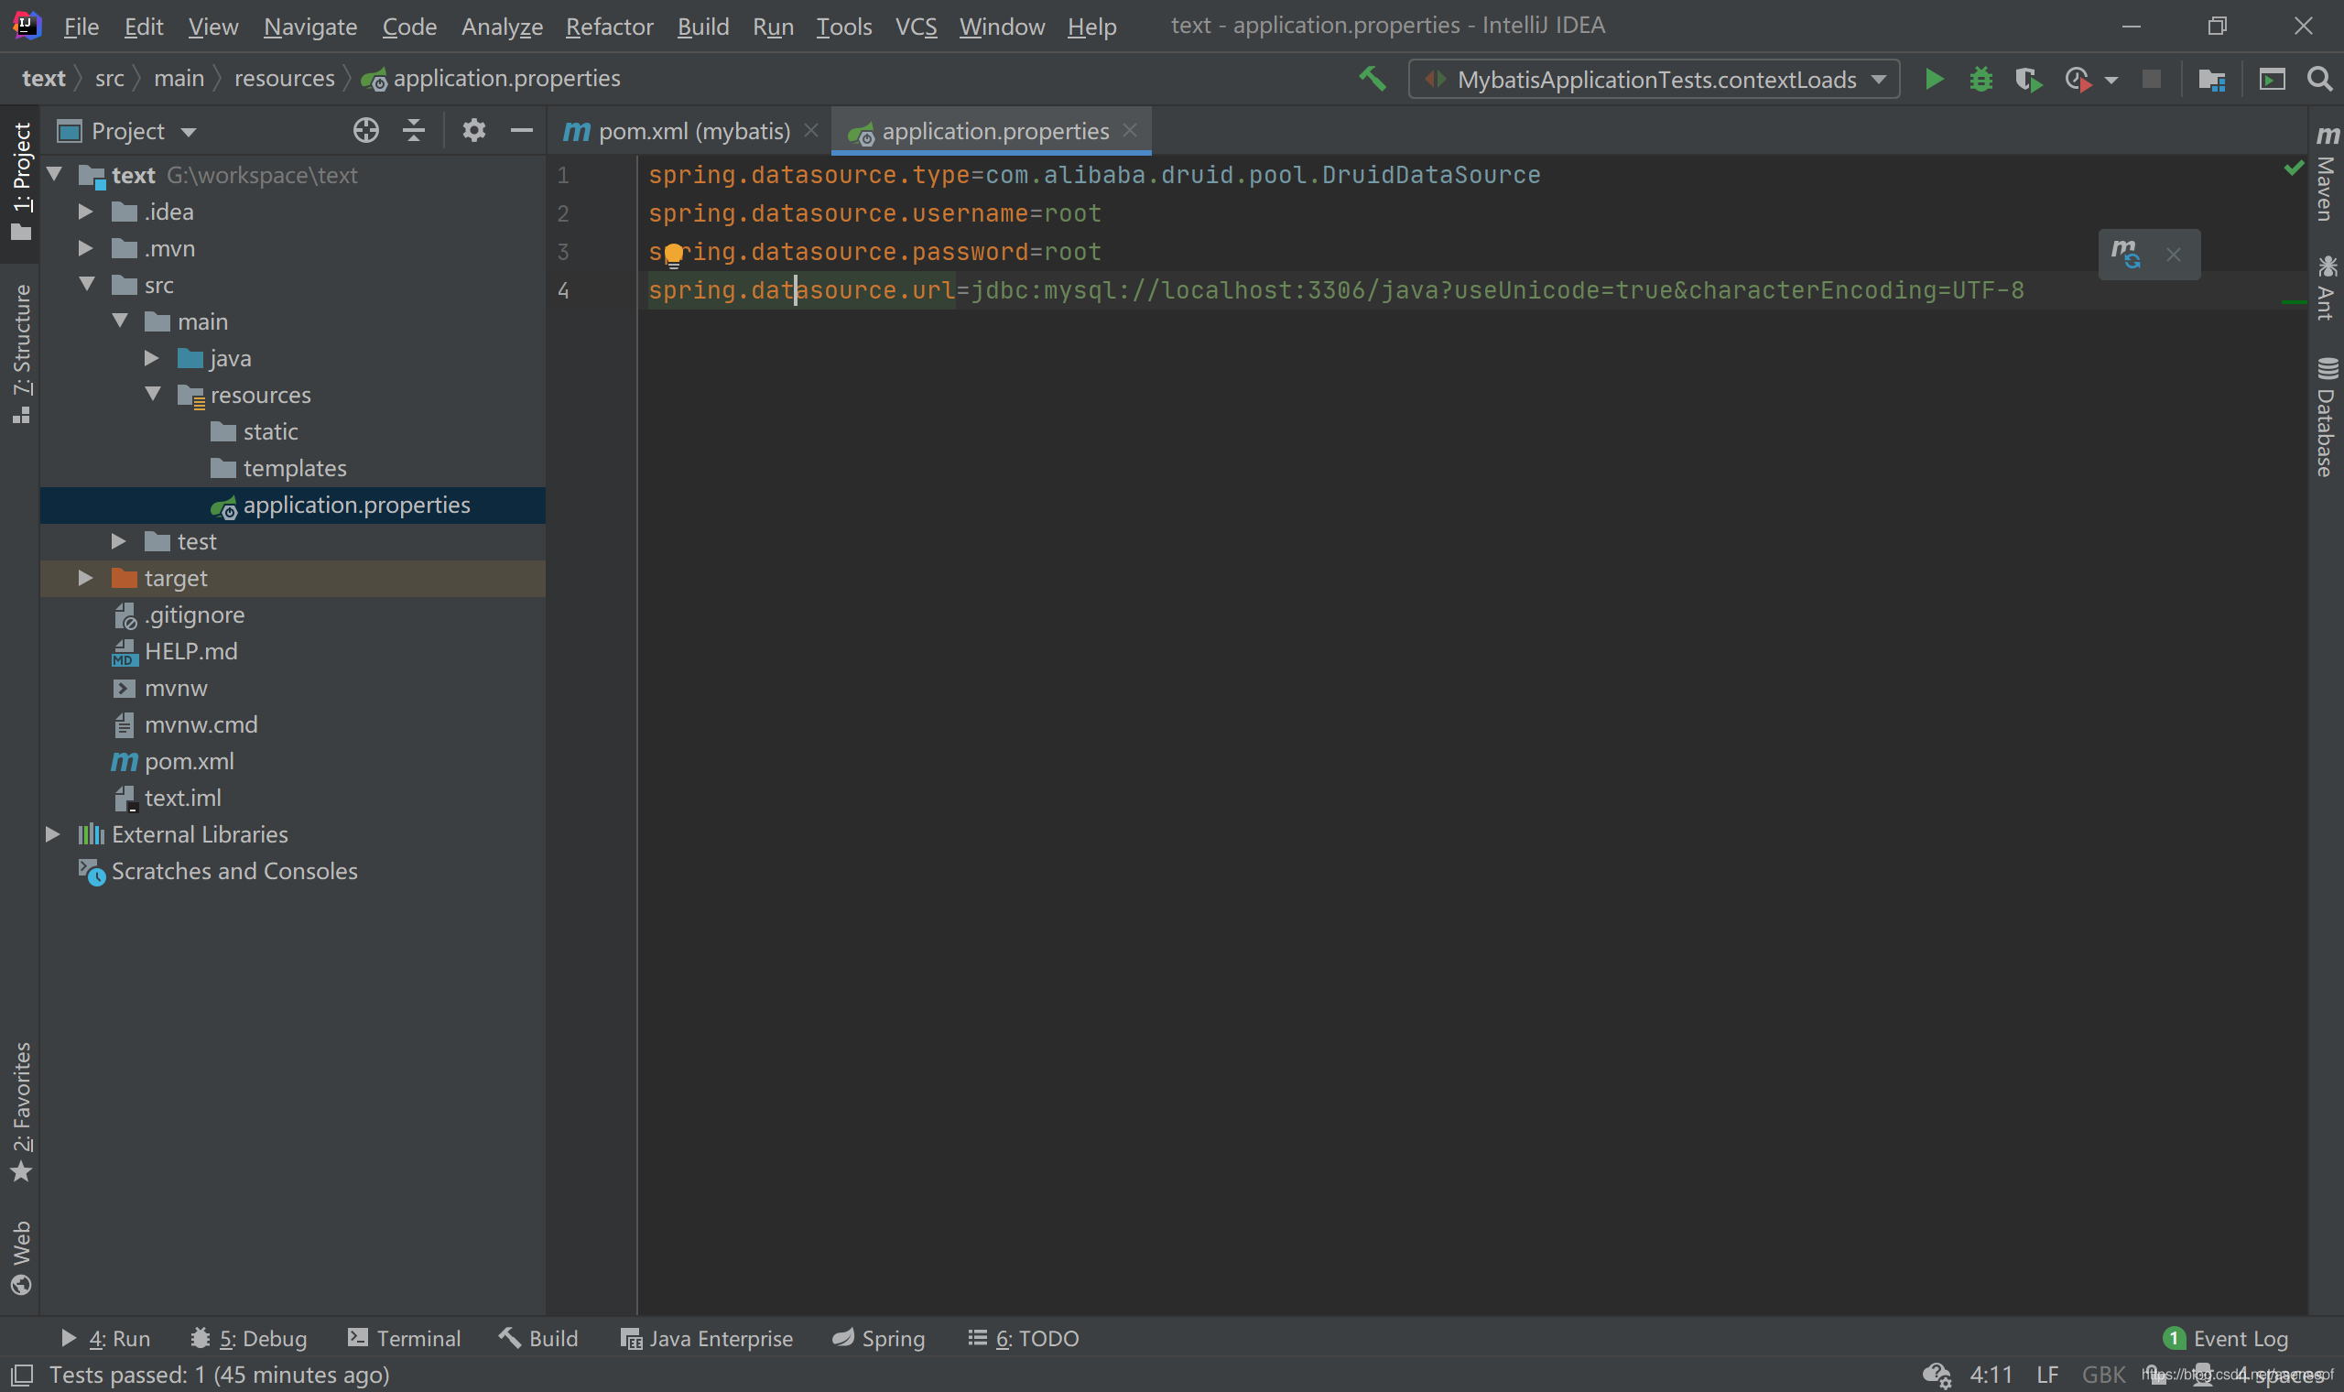The width and height of the screenshot is (2344, 1392).
Task: Open the Ant side tool window
Action: click(x=2327, y=288)
